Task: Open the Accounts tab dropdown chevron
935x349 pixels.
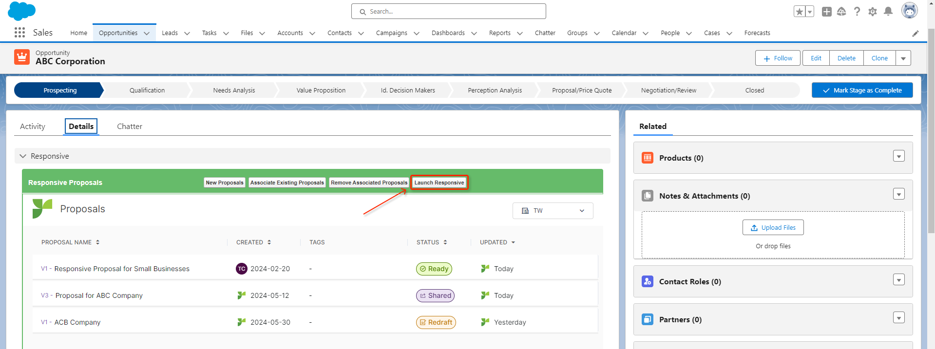Action: point(312,33)
